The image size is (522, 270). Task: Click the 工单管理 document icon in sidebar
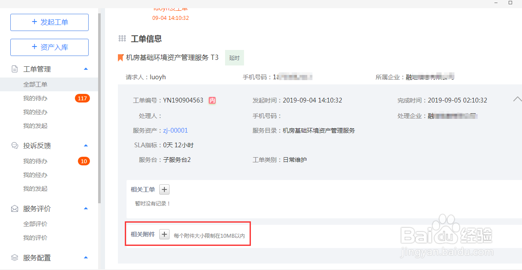pyautogui.click(x=15, y=69)
